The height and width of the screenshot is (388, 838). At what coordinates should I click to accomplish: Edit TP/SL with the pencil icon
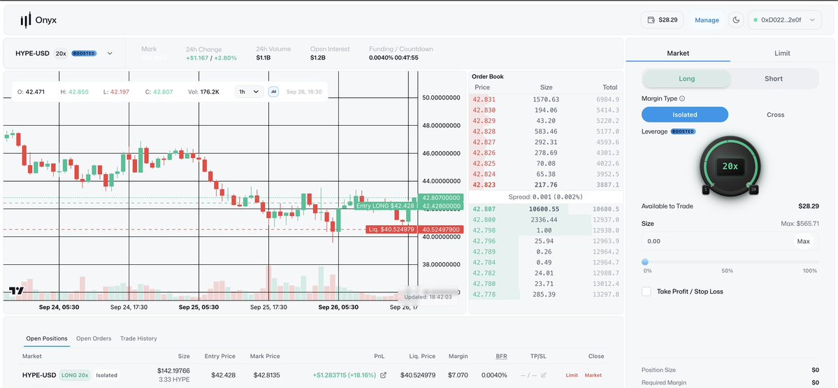point(544,375)
